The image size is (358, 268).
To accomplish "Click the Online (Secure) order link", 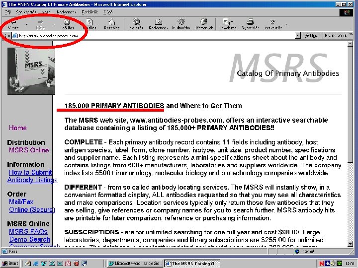I will click(32, 209).
